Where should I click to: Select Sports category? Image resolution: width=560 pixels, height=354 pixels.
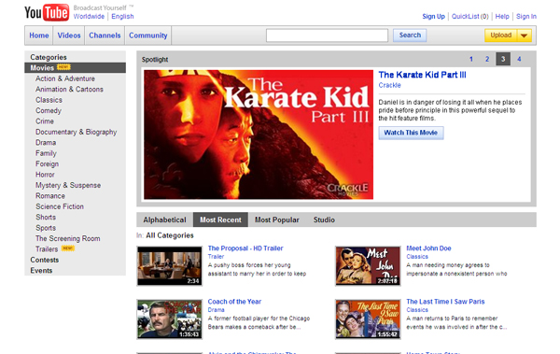46,228
